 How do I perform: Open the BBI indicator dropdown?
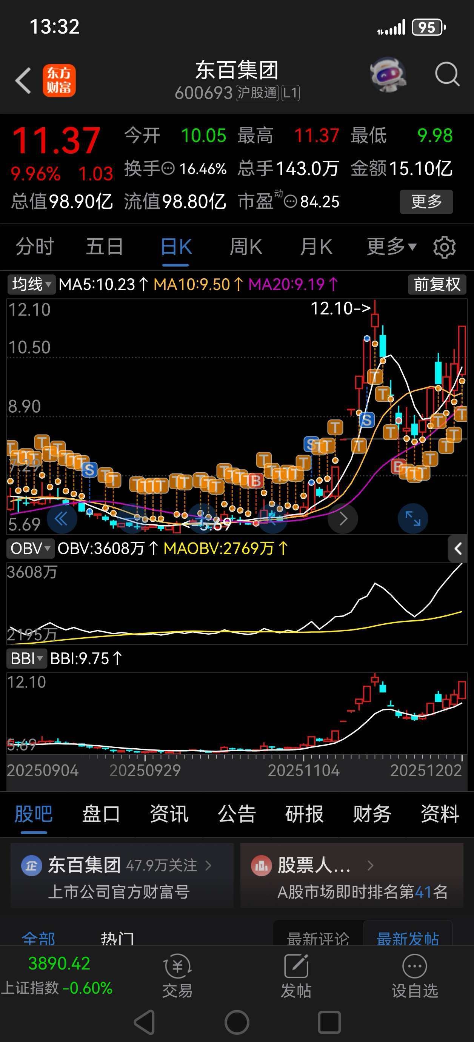pyautogui.click(x=27, y=658)
